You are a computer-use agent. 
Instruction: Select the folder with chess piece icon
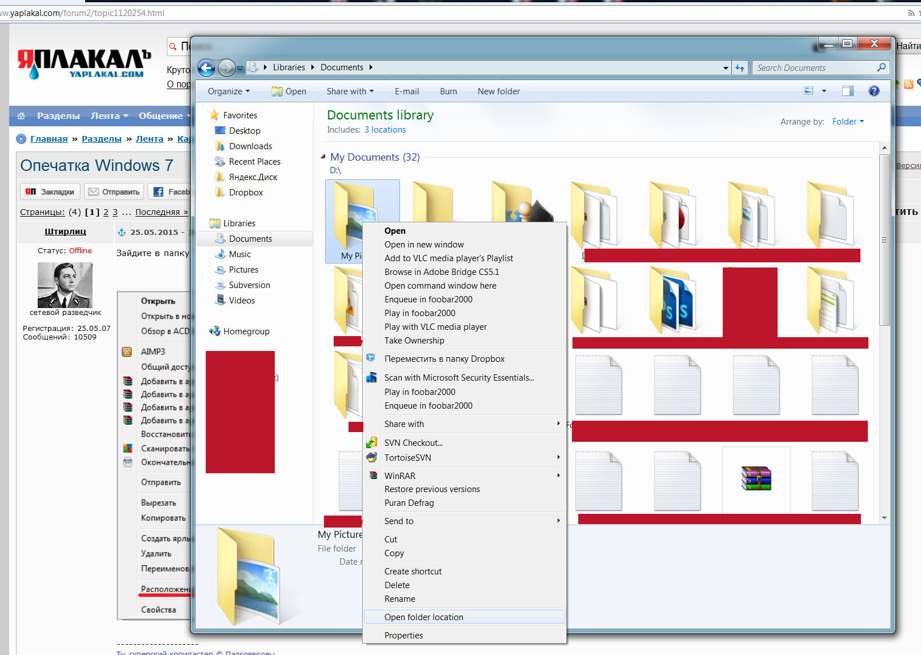click(523, 202)
